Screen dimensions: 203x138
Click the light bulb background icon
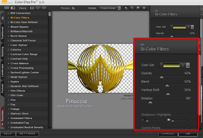(144, 8)
